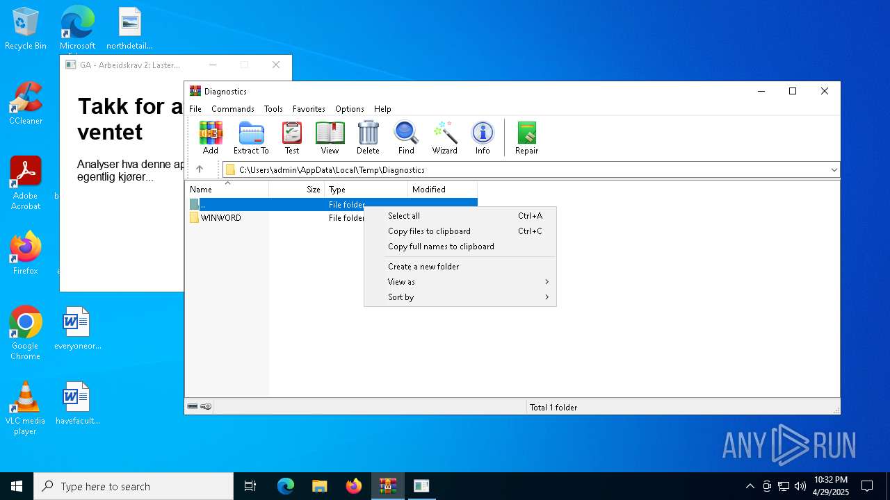The image size is (890, 500).
Task: Click the Extract To toolbar icon
Action: tap(251, 137)
